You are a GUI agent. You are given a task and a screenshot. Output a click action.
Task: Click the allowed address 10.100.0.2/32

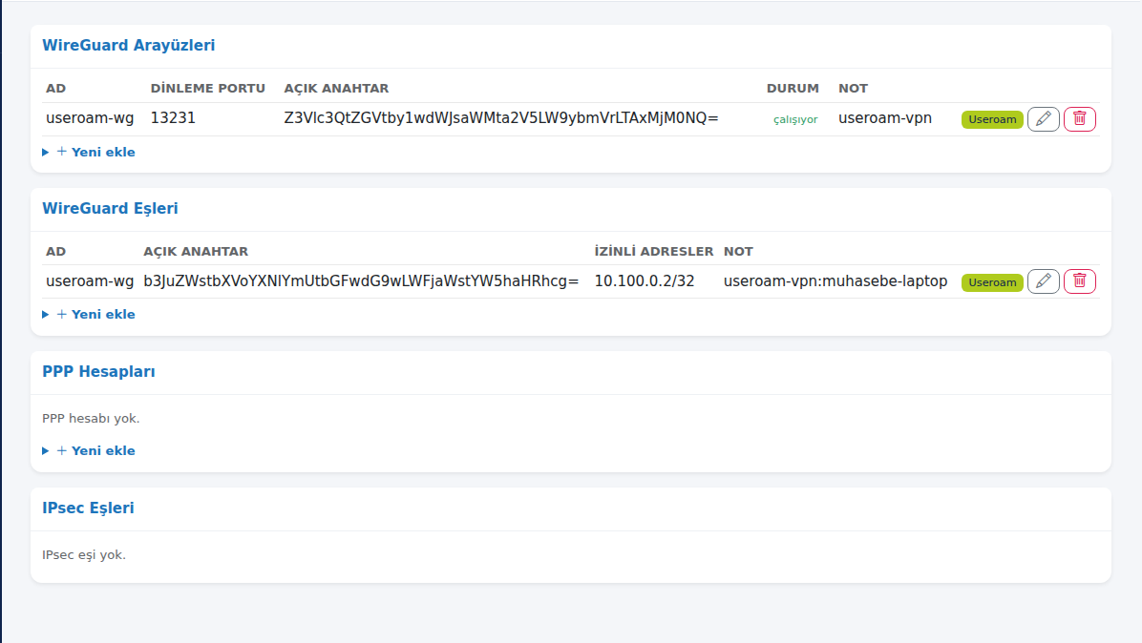pyautogui.click(x=645, y=280)
